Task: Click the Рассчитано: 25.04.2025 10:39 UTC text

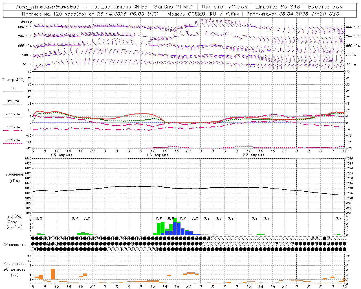Action: point(293,14)
